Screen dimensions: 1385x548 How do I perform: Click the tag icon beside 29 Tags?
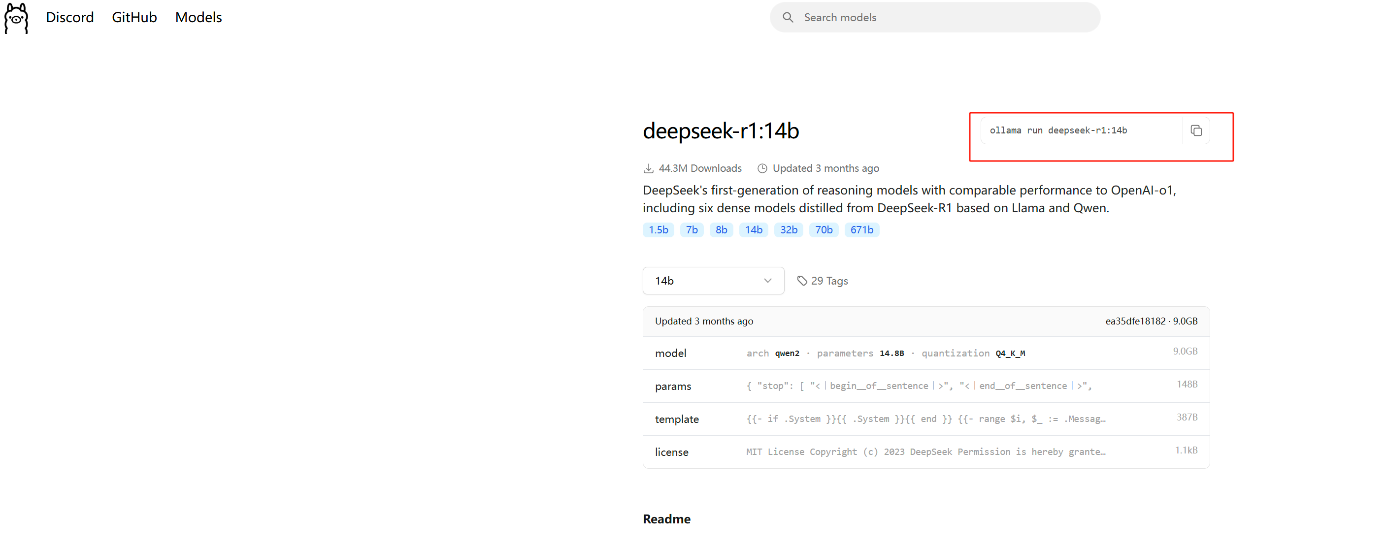tap(802, 281)
